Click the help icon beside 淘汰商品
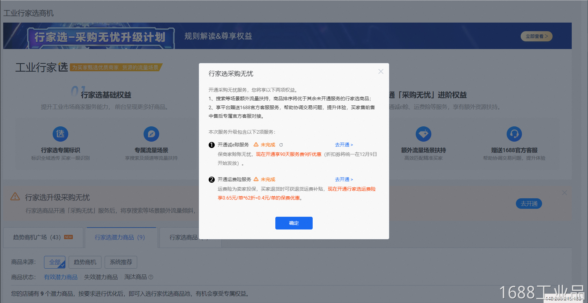Image resolution: width=588 pixels, height=303 pixels. tap(151, 277)
